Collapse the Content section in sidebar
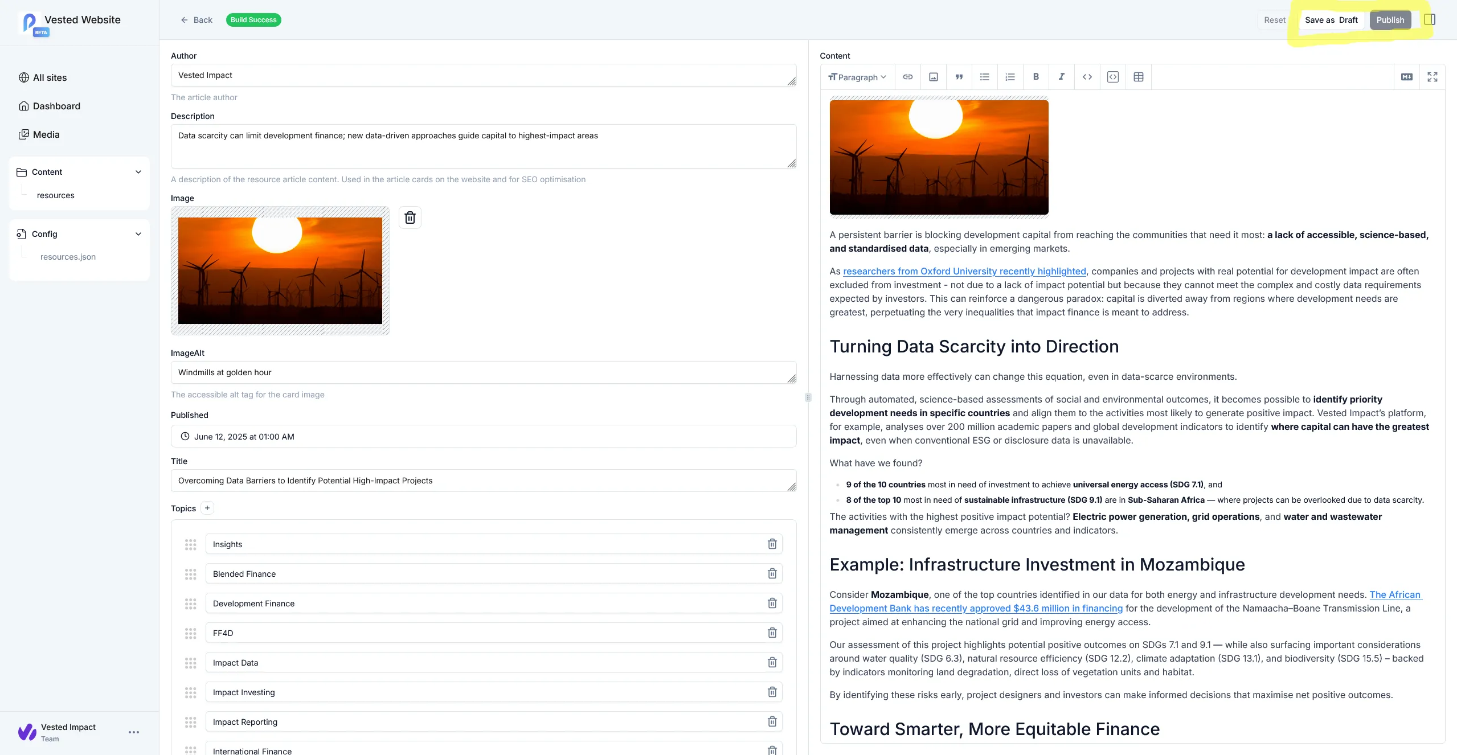 (x=138, y=171)
